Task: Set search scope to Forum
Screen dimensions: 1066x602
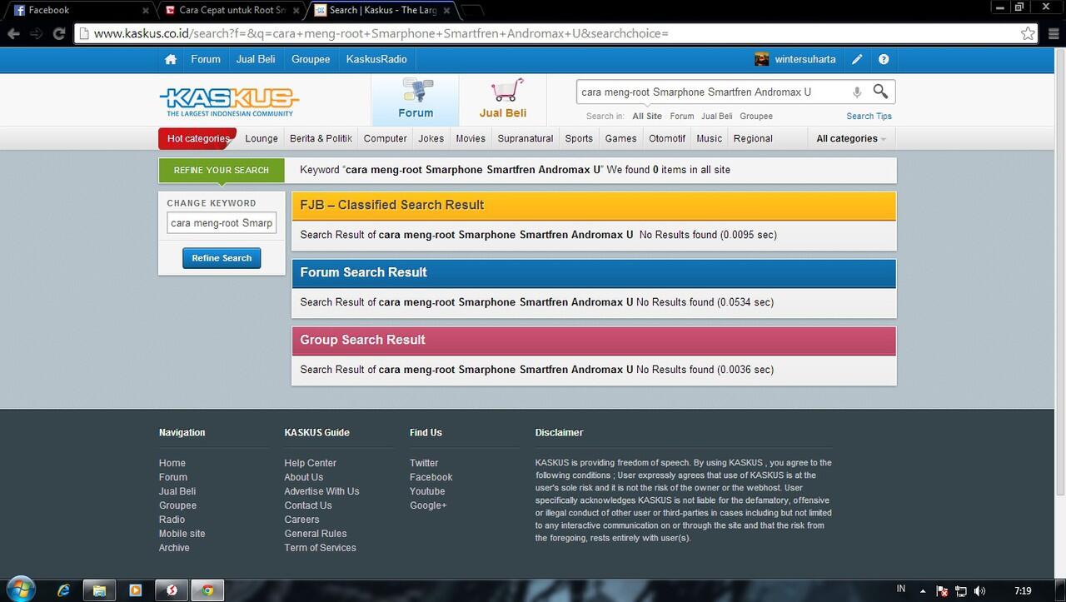Action: (x=681, y=117)
